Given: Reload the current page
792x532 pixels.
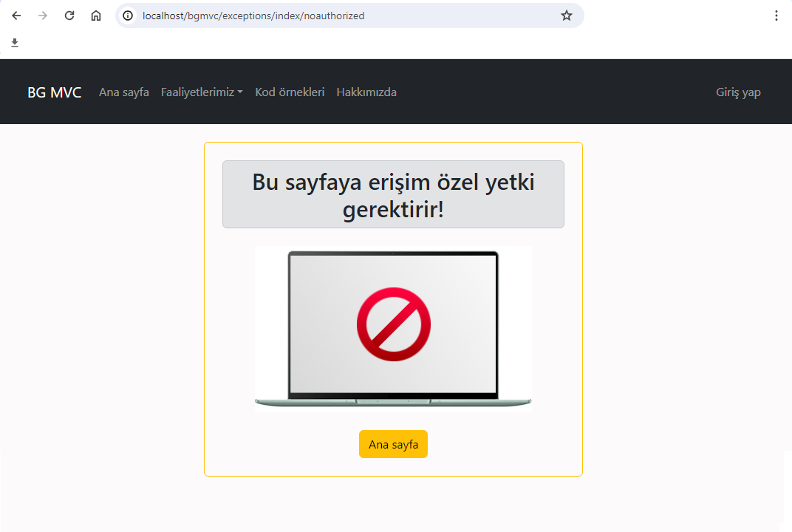Looking at the screenshot, I should click(x=69, y=16).
